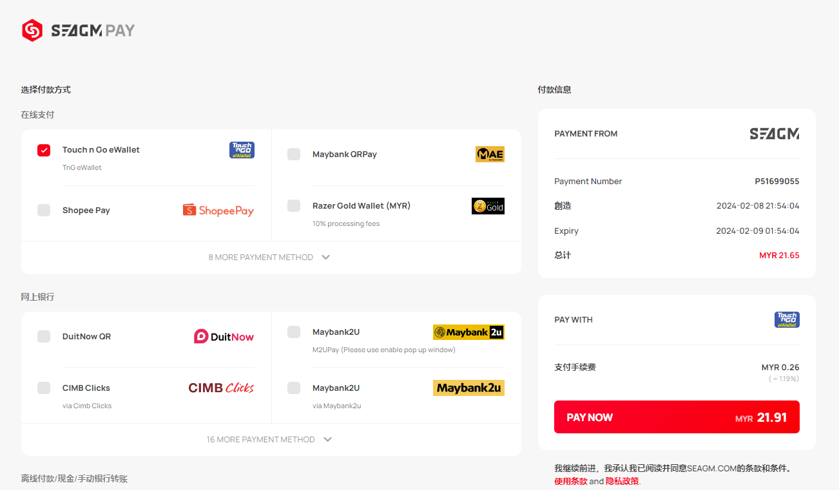The height and width of the screenshot is (490, 839).
Task: Click the Maybank QRPay label
Action: [345, 154]
